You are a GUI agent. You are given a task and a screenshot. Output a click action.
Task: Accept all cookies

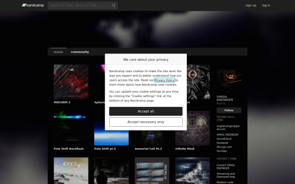coord(146,111)
